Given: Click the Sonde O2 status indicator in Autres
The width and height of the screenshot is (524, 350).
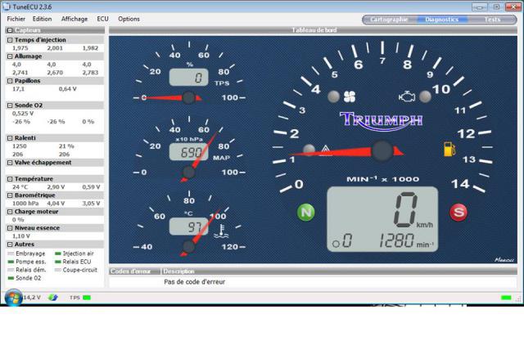Looking at the screenshot, I should click(11, 278).
